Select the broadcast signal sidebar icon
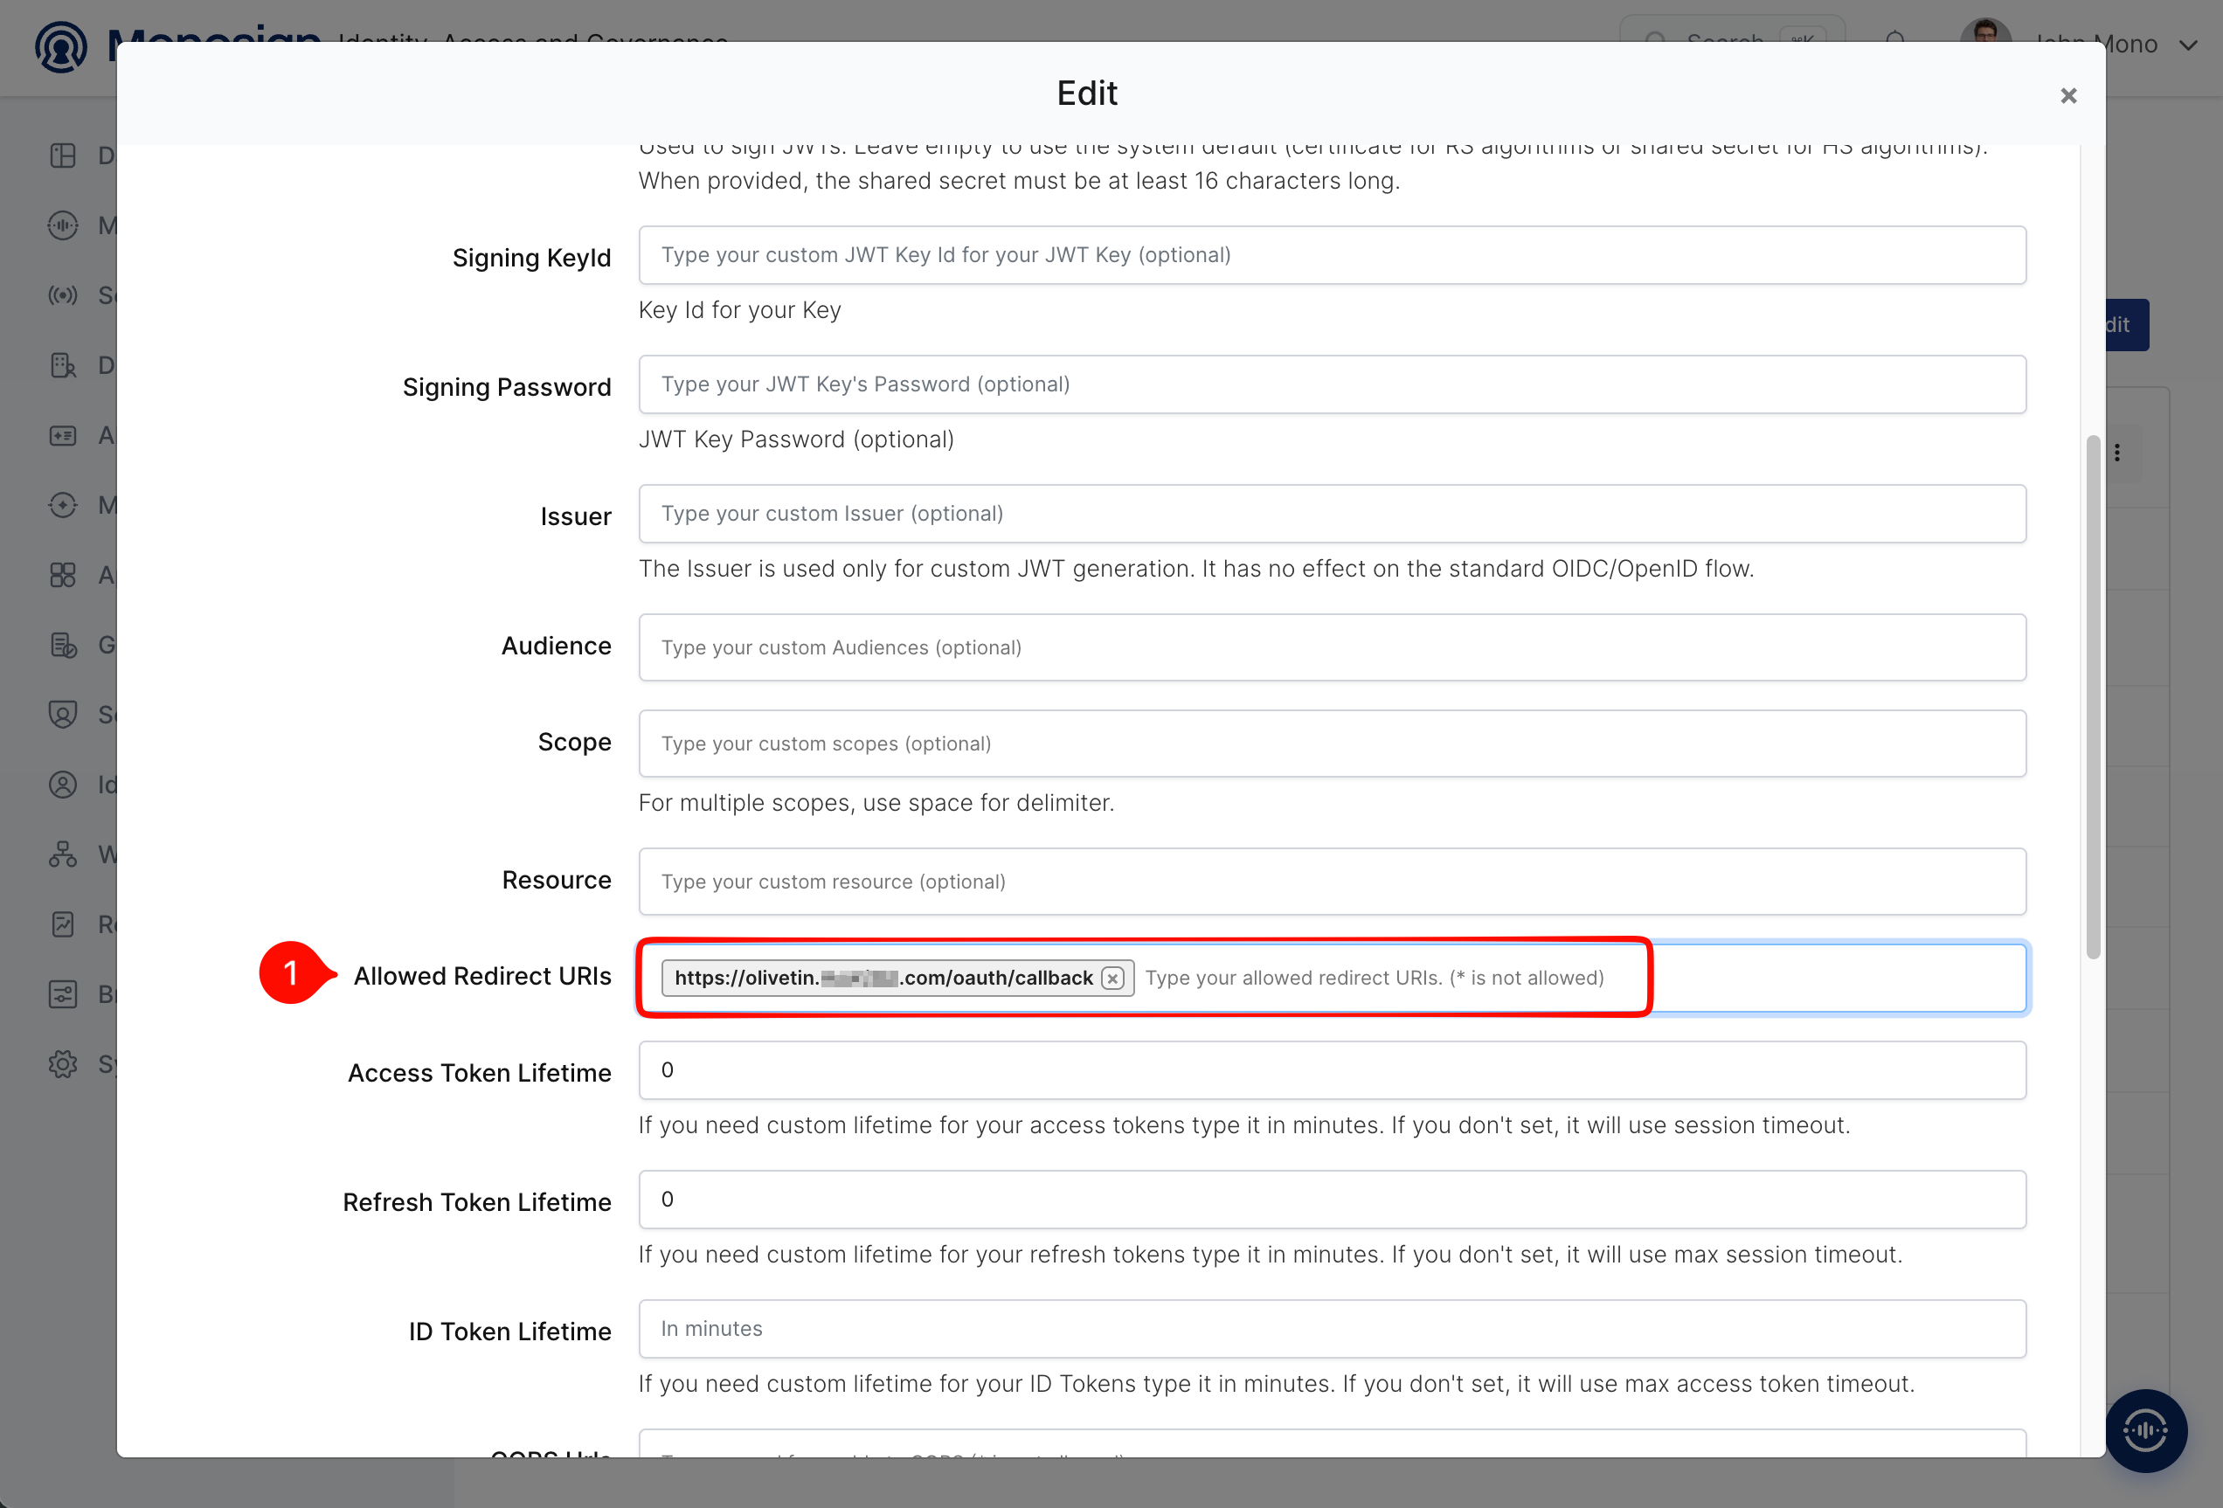The height and width of the screenshot is (1508, 2223). click(x=63, y=295)
